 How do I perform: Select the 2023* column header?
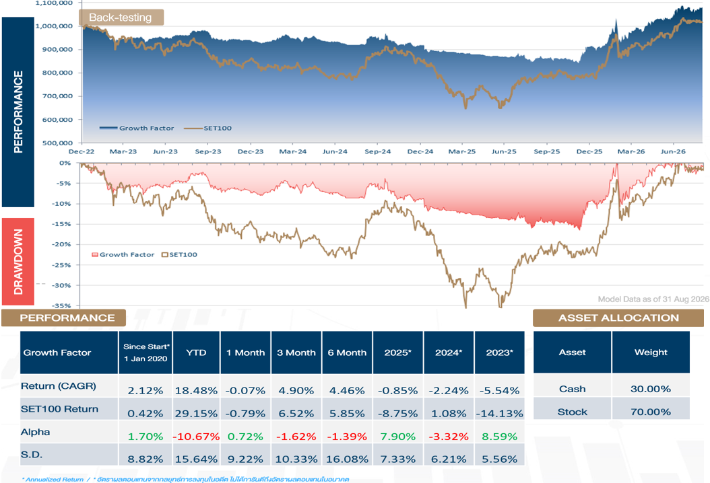499,352
